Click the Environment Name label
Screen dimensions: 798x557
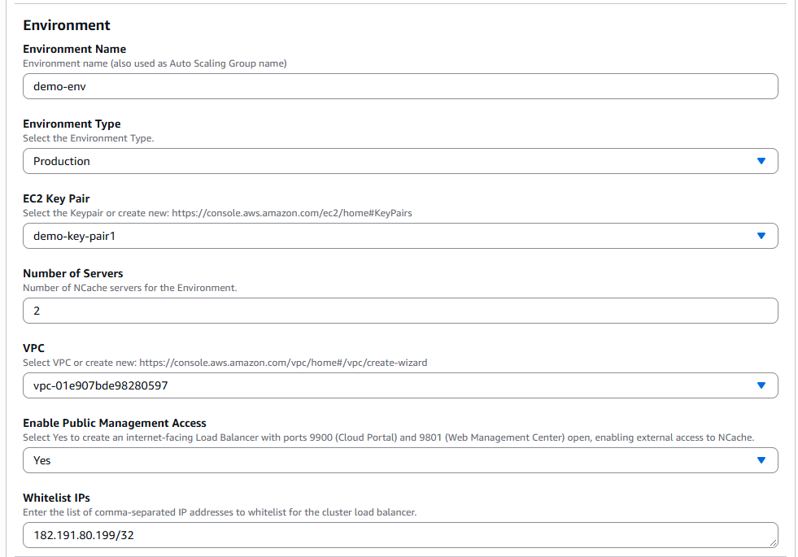(x=74, y=49)
